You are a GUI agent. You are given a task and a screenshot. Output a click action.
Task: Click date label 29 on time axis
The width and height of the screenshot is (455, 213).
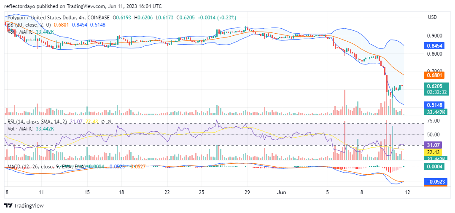[248, 192]
